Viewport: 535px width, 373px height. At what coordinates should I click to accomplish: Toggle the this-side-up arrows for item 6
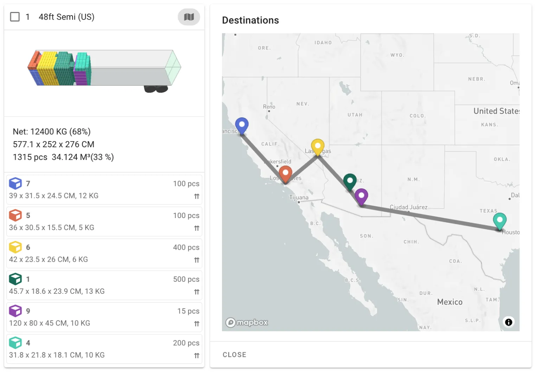tap(197, 260)
